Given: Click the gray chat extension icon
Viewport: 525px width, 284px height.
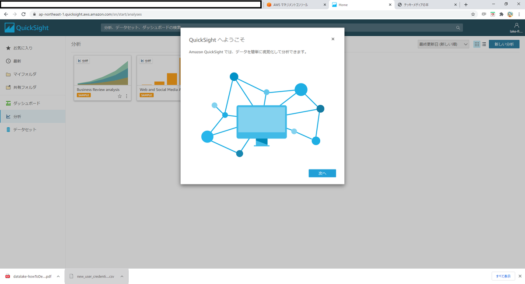Looking at the screenshot, I should tap(484, 14).
